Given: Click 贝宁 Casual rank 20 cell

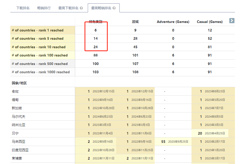Looking at the screenshot, I should (x=210, y=133).
